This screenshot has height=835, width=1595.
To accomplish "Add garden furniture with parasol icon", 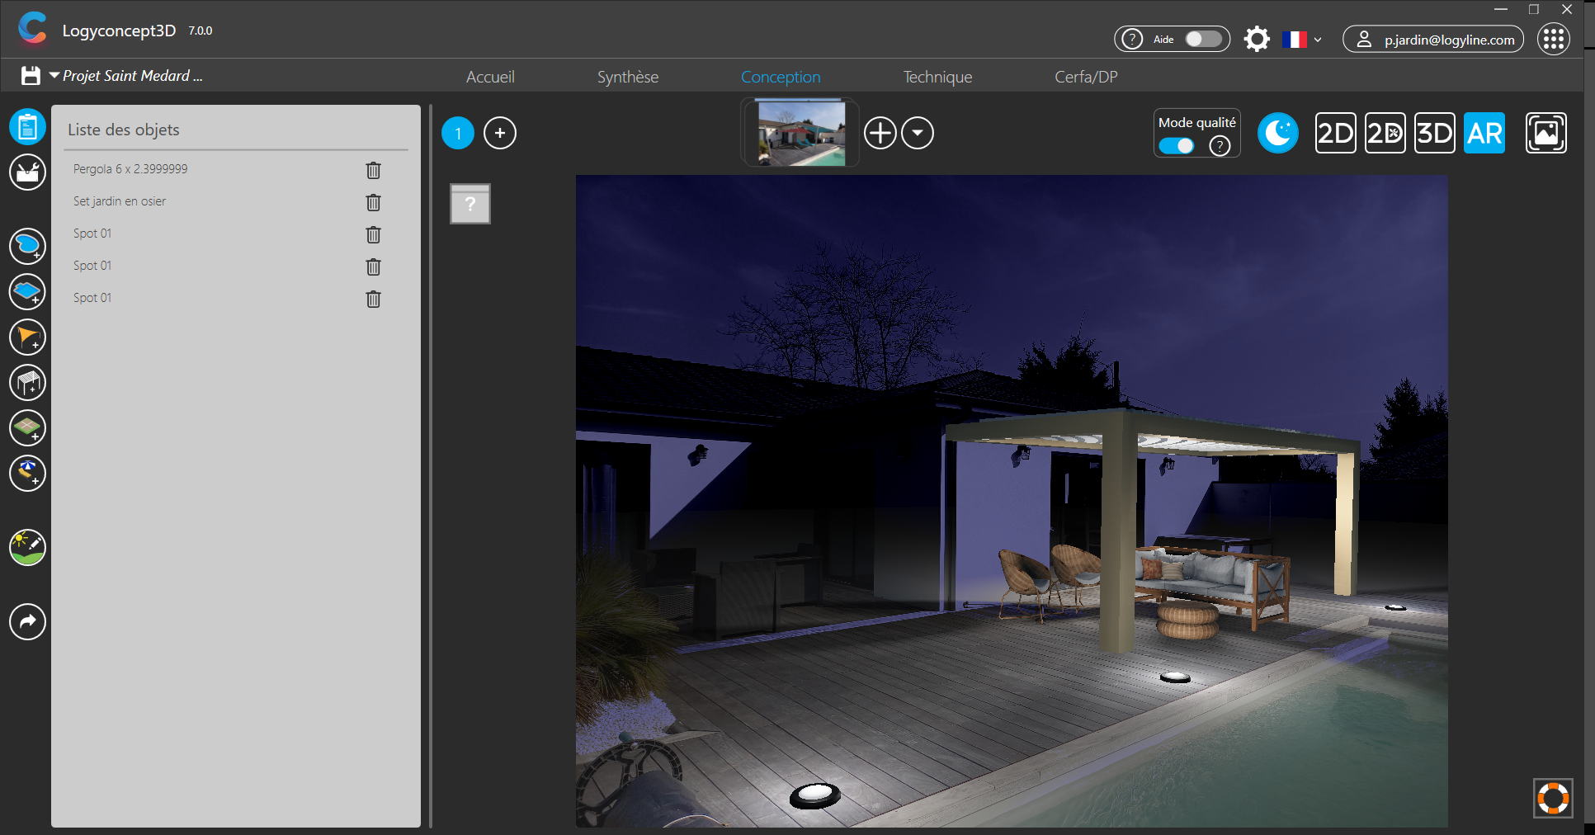I will click(x=27, y=474).
